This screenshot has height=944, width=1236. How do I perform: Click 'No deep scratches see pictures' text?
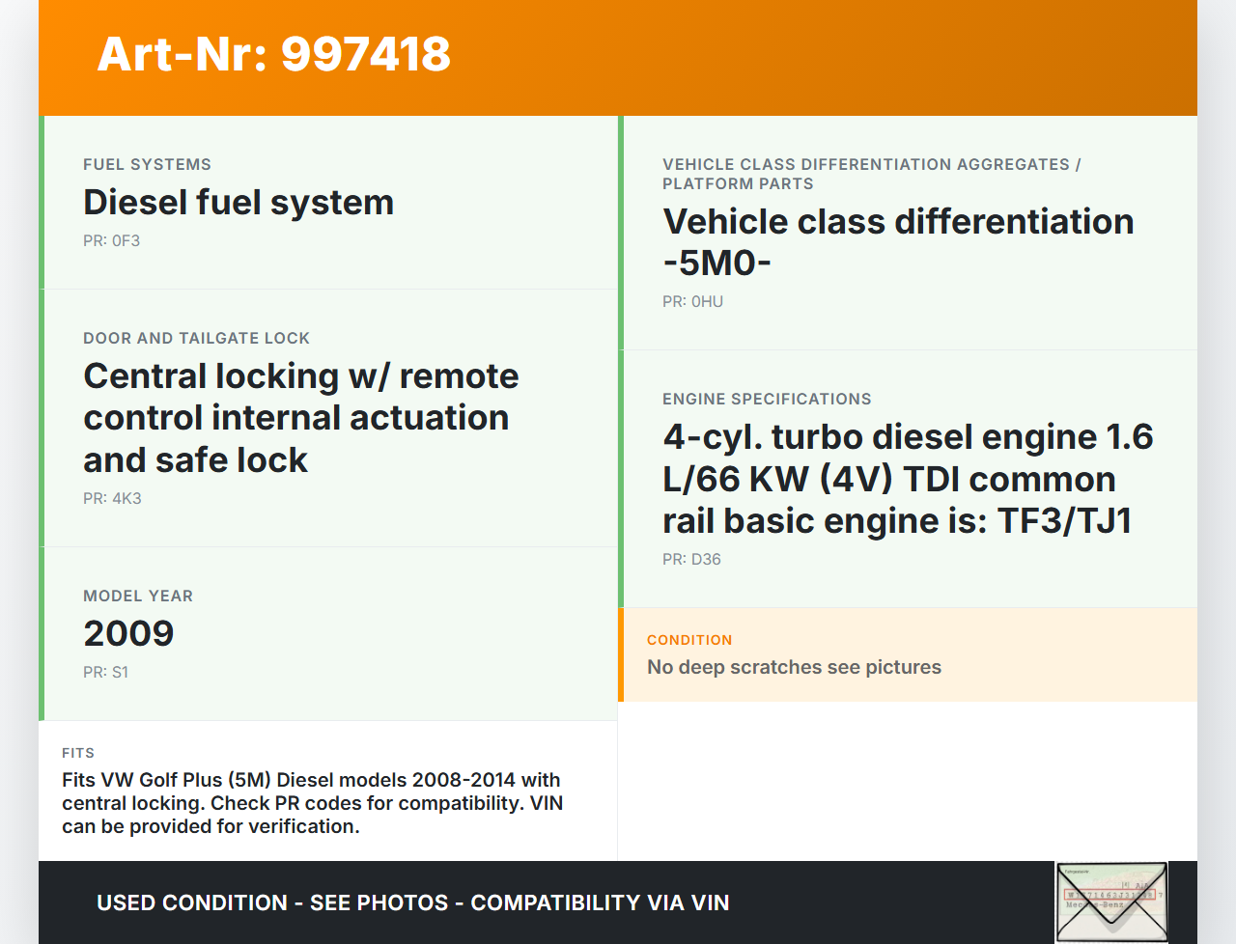point(794,667)
